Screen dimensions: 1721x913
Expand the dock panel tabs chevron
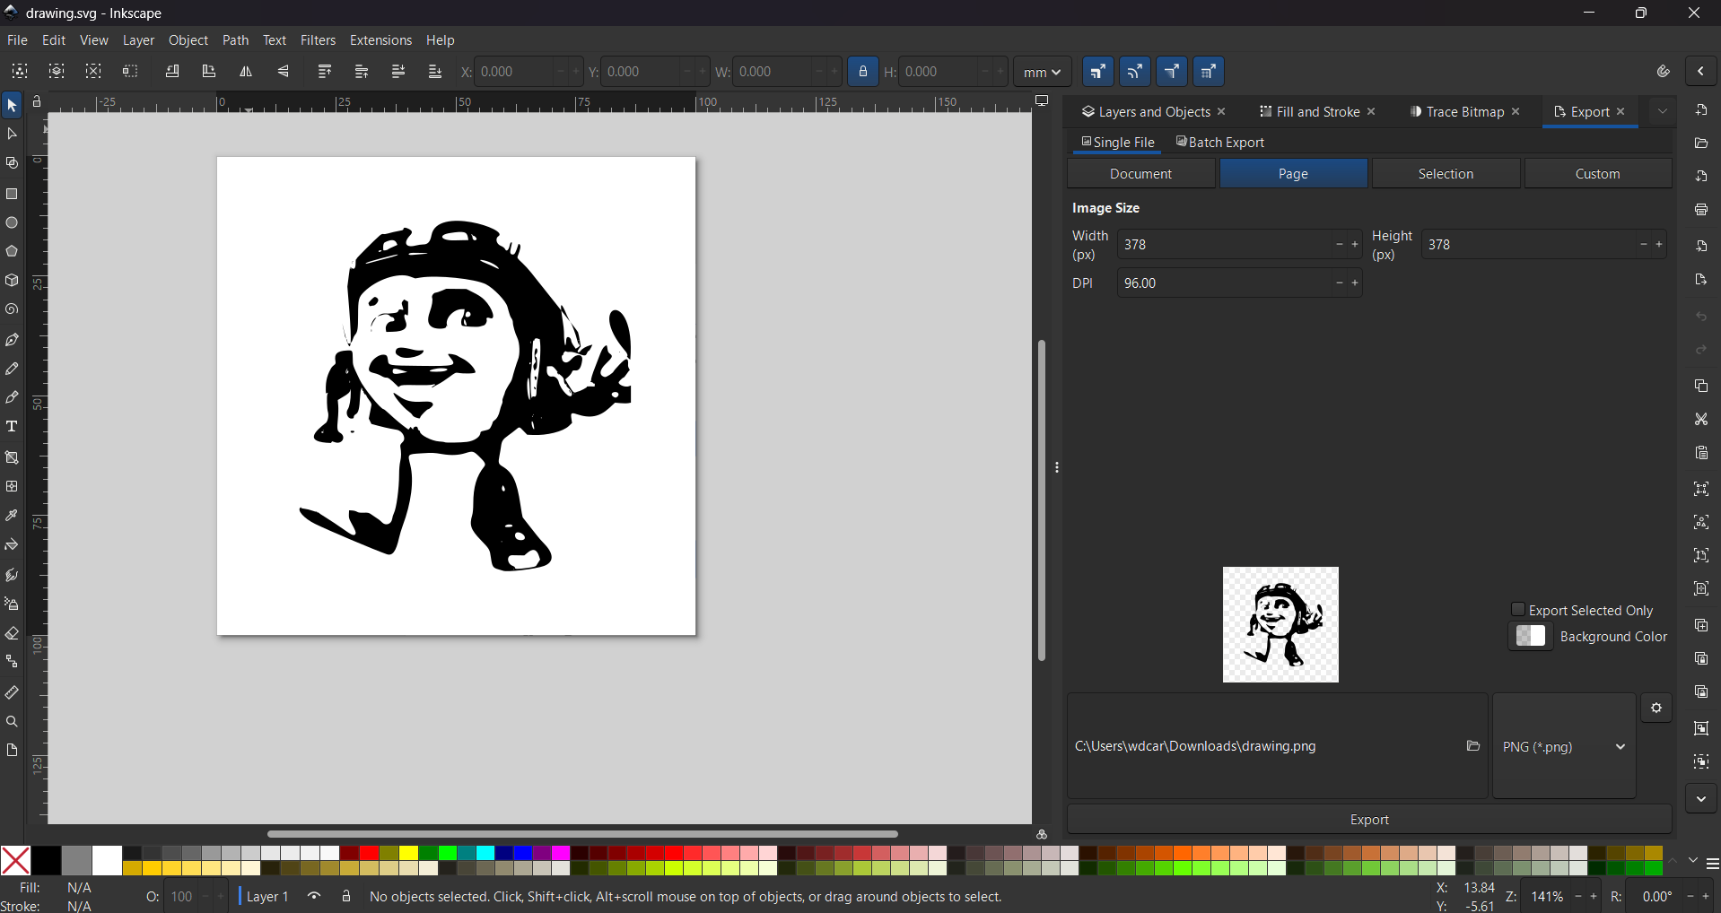click(x=1663, y=112)
